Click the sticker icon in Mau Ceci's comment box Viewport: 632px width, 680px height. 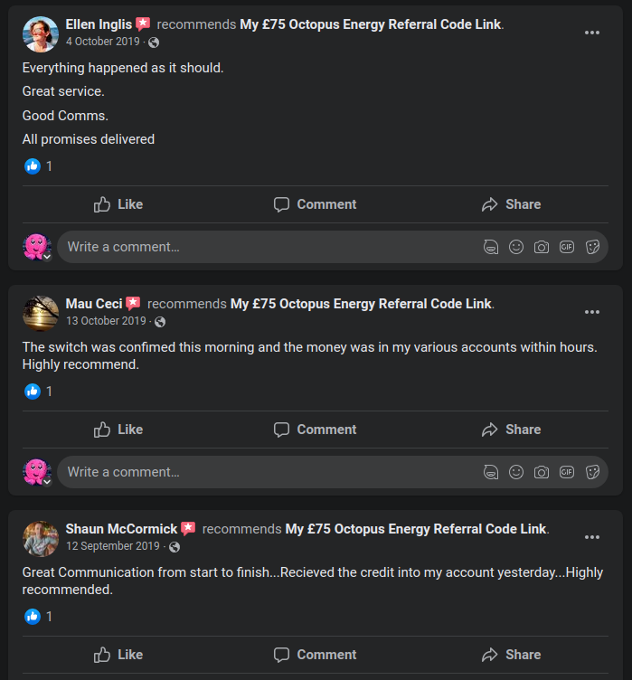point(592,472)
